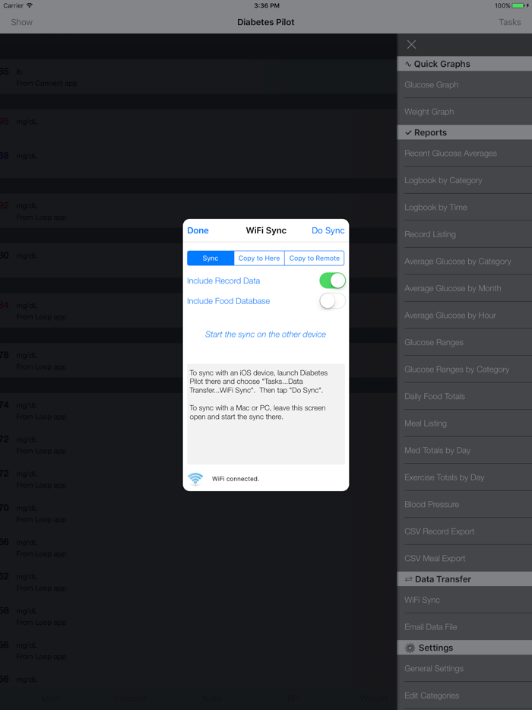This screenshot has height=710, width=532.
Task: Open Average Glucose by Month report
Action: pyautogui.click(x=464, y=288)
